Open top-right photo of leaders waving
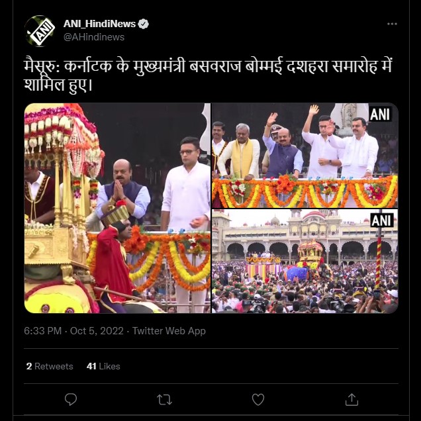421x421 pixels. (304, 155)
